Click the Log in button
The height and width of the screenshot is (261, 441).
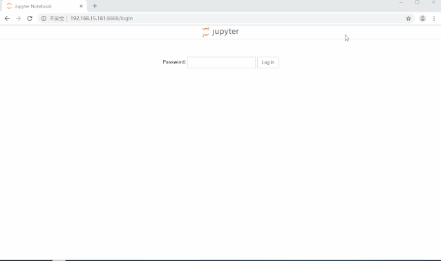click(268, 62)
